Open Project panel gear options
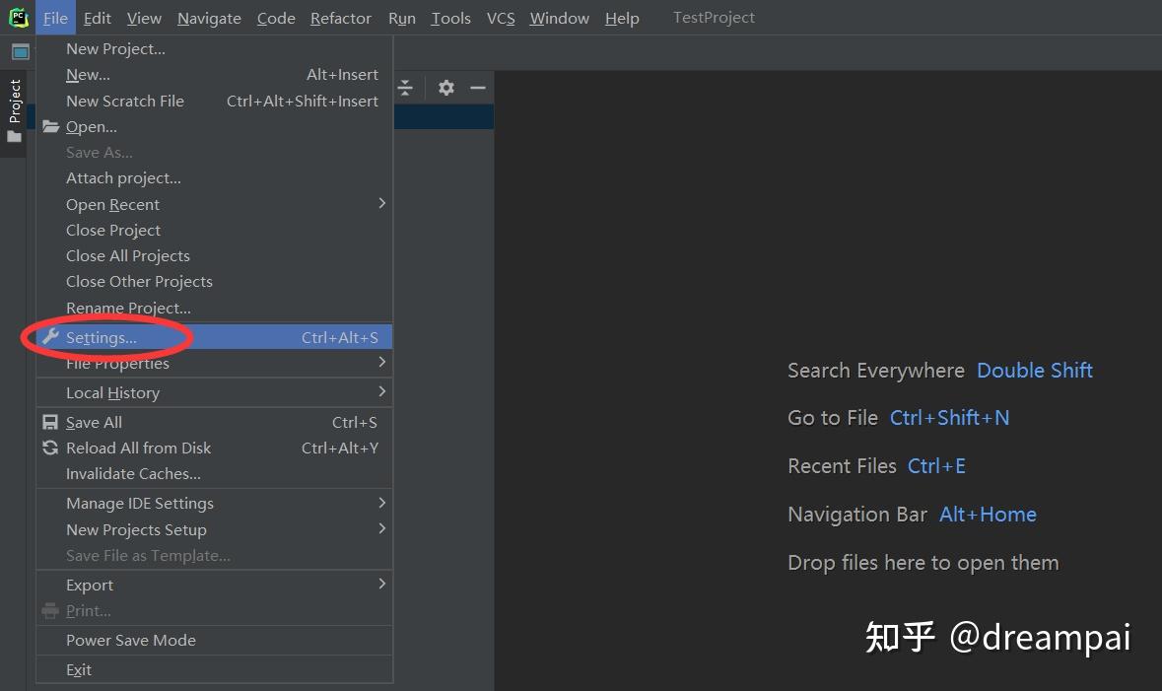The height and width of the screenshot is (691, 1162). [446, 88]
